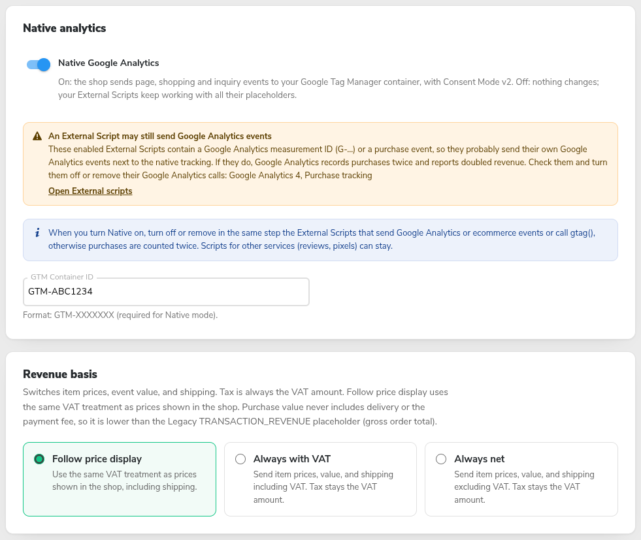
Task: Click the 'When you turn Native on' notice text
Action: (321, 240)
